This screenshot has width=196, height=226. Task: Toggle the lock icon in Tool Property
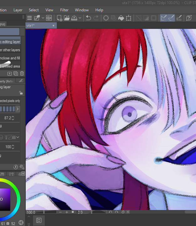tap(21, 93)
